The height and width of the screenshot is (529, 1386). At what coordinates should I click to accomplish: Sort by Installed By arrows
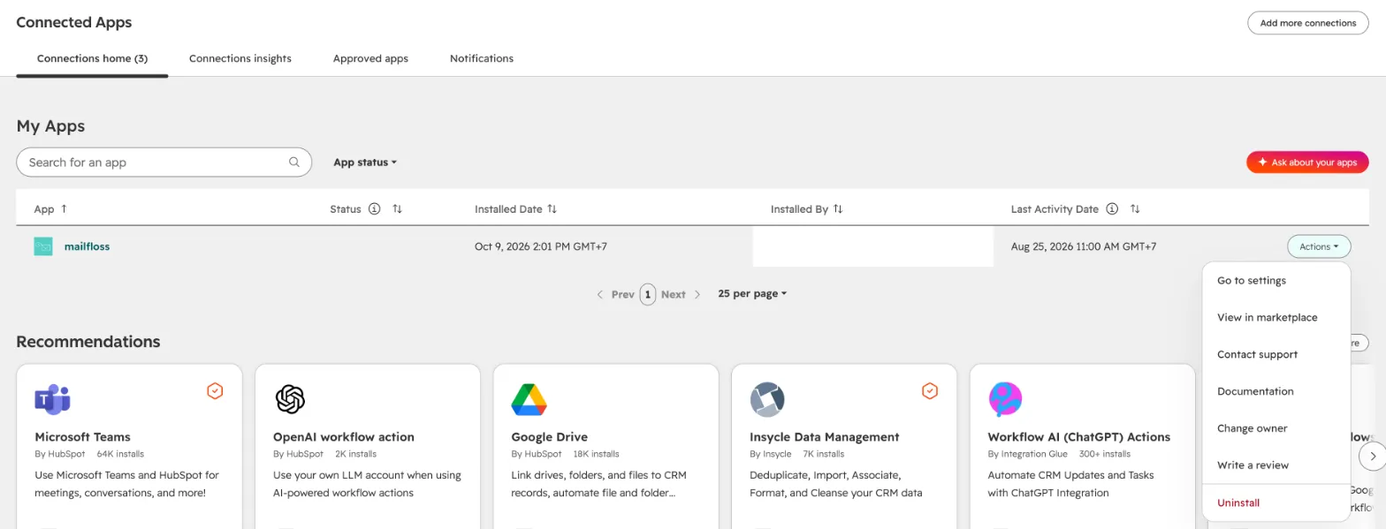pos(838,209)
